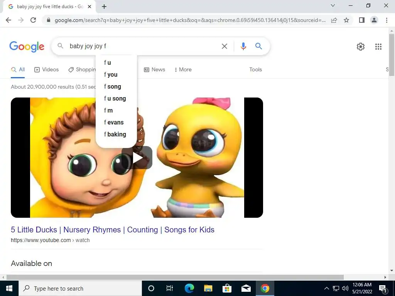Open the Chrome profile avatar
The height and width of the screenshot is (296, 395).
374,20
